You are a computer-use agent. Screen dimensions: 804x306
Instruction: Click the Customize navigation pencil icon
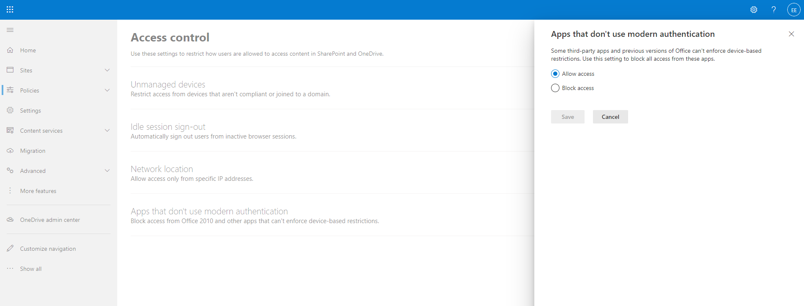click(x=10, y=249)
